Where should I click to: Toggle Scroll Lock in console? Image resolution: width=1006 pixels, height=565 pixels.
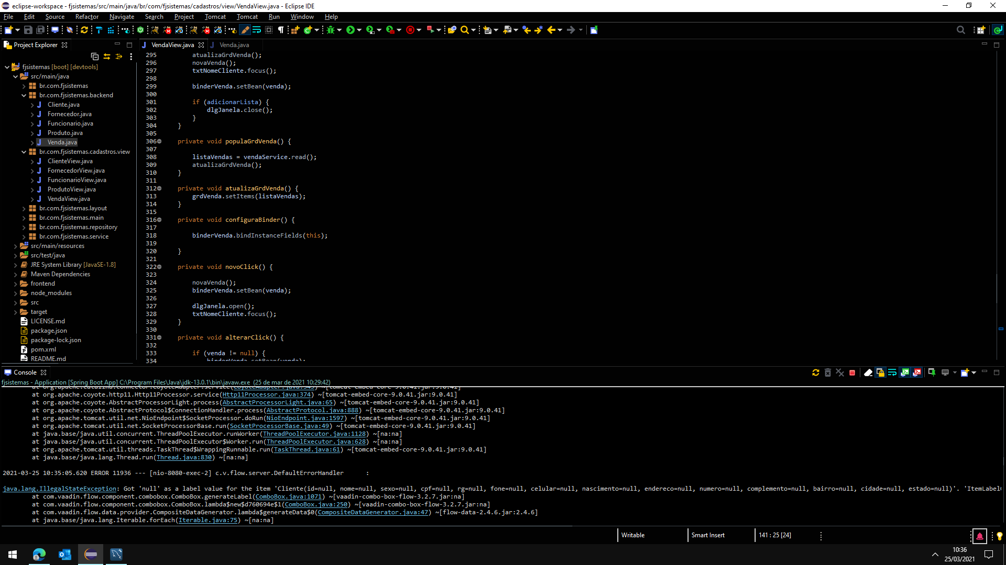point(880,372)
